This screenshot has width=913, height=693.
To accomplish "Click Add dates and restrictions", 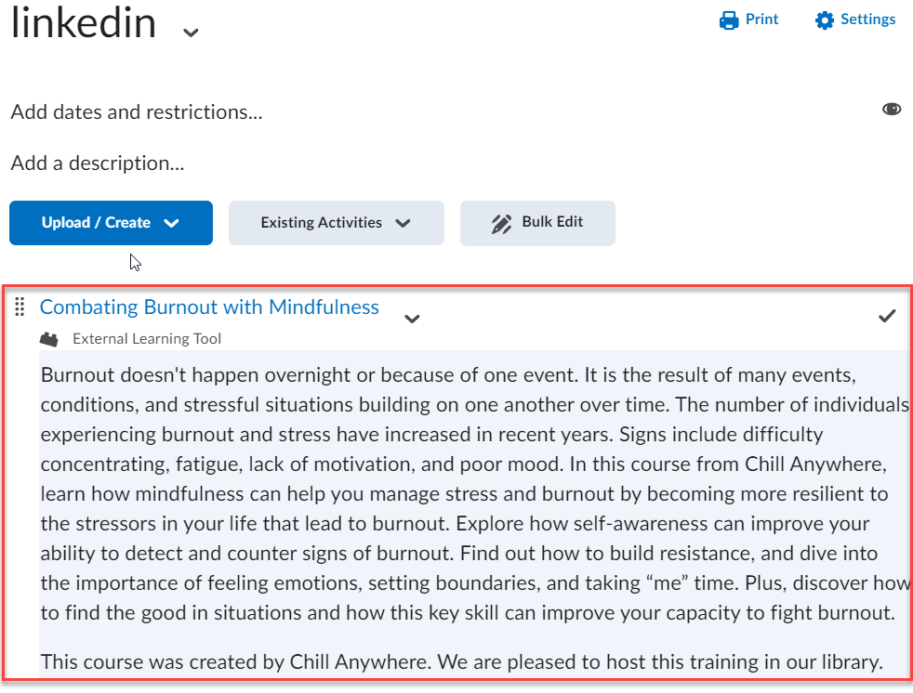I will pos(136,111).
